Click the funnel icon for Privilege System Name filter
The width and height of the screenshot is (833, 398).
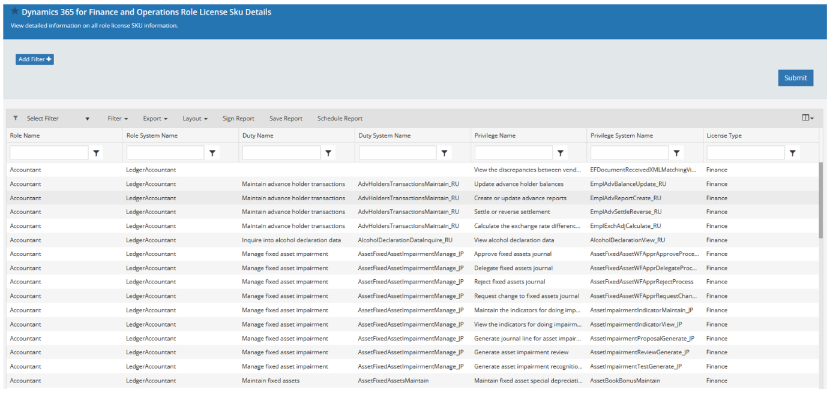tap(676, 153)
